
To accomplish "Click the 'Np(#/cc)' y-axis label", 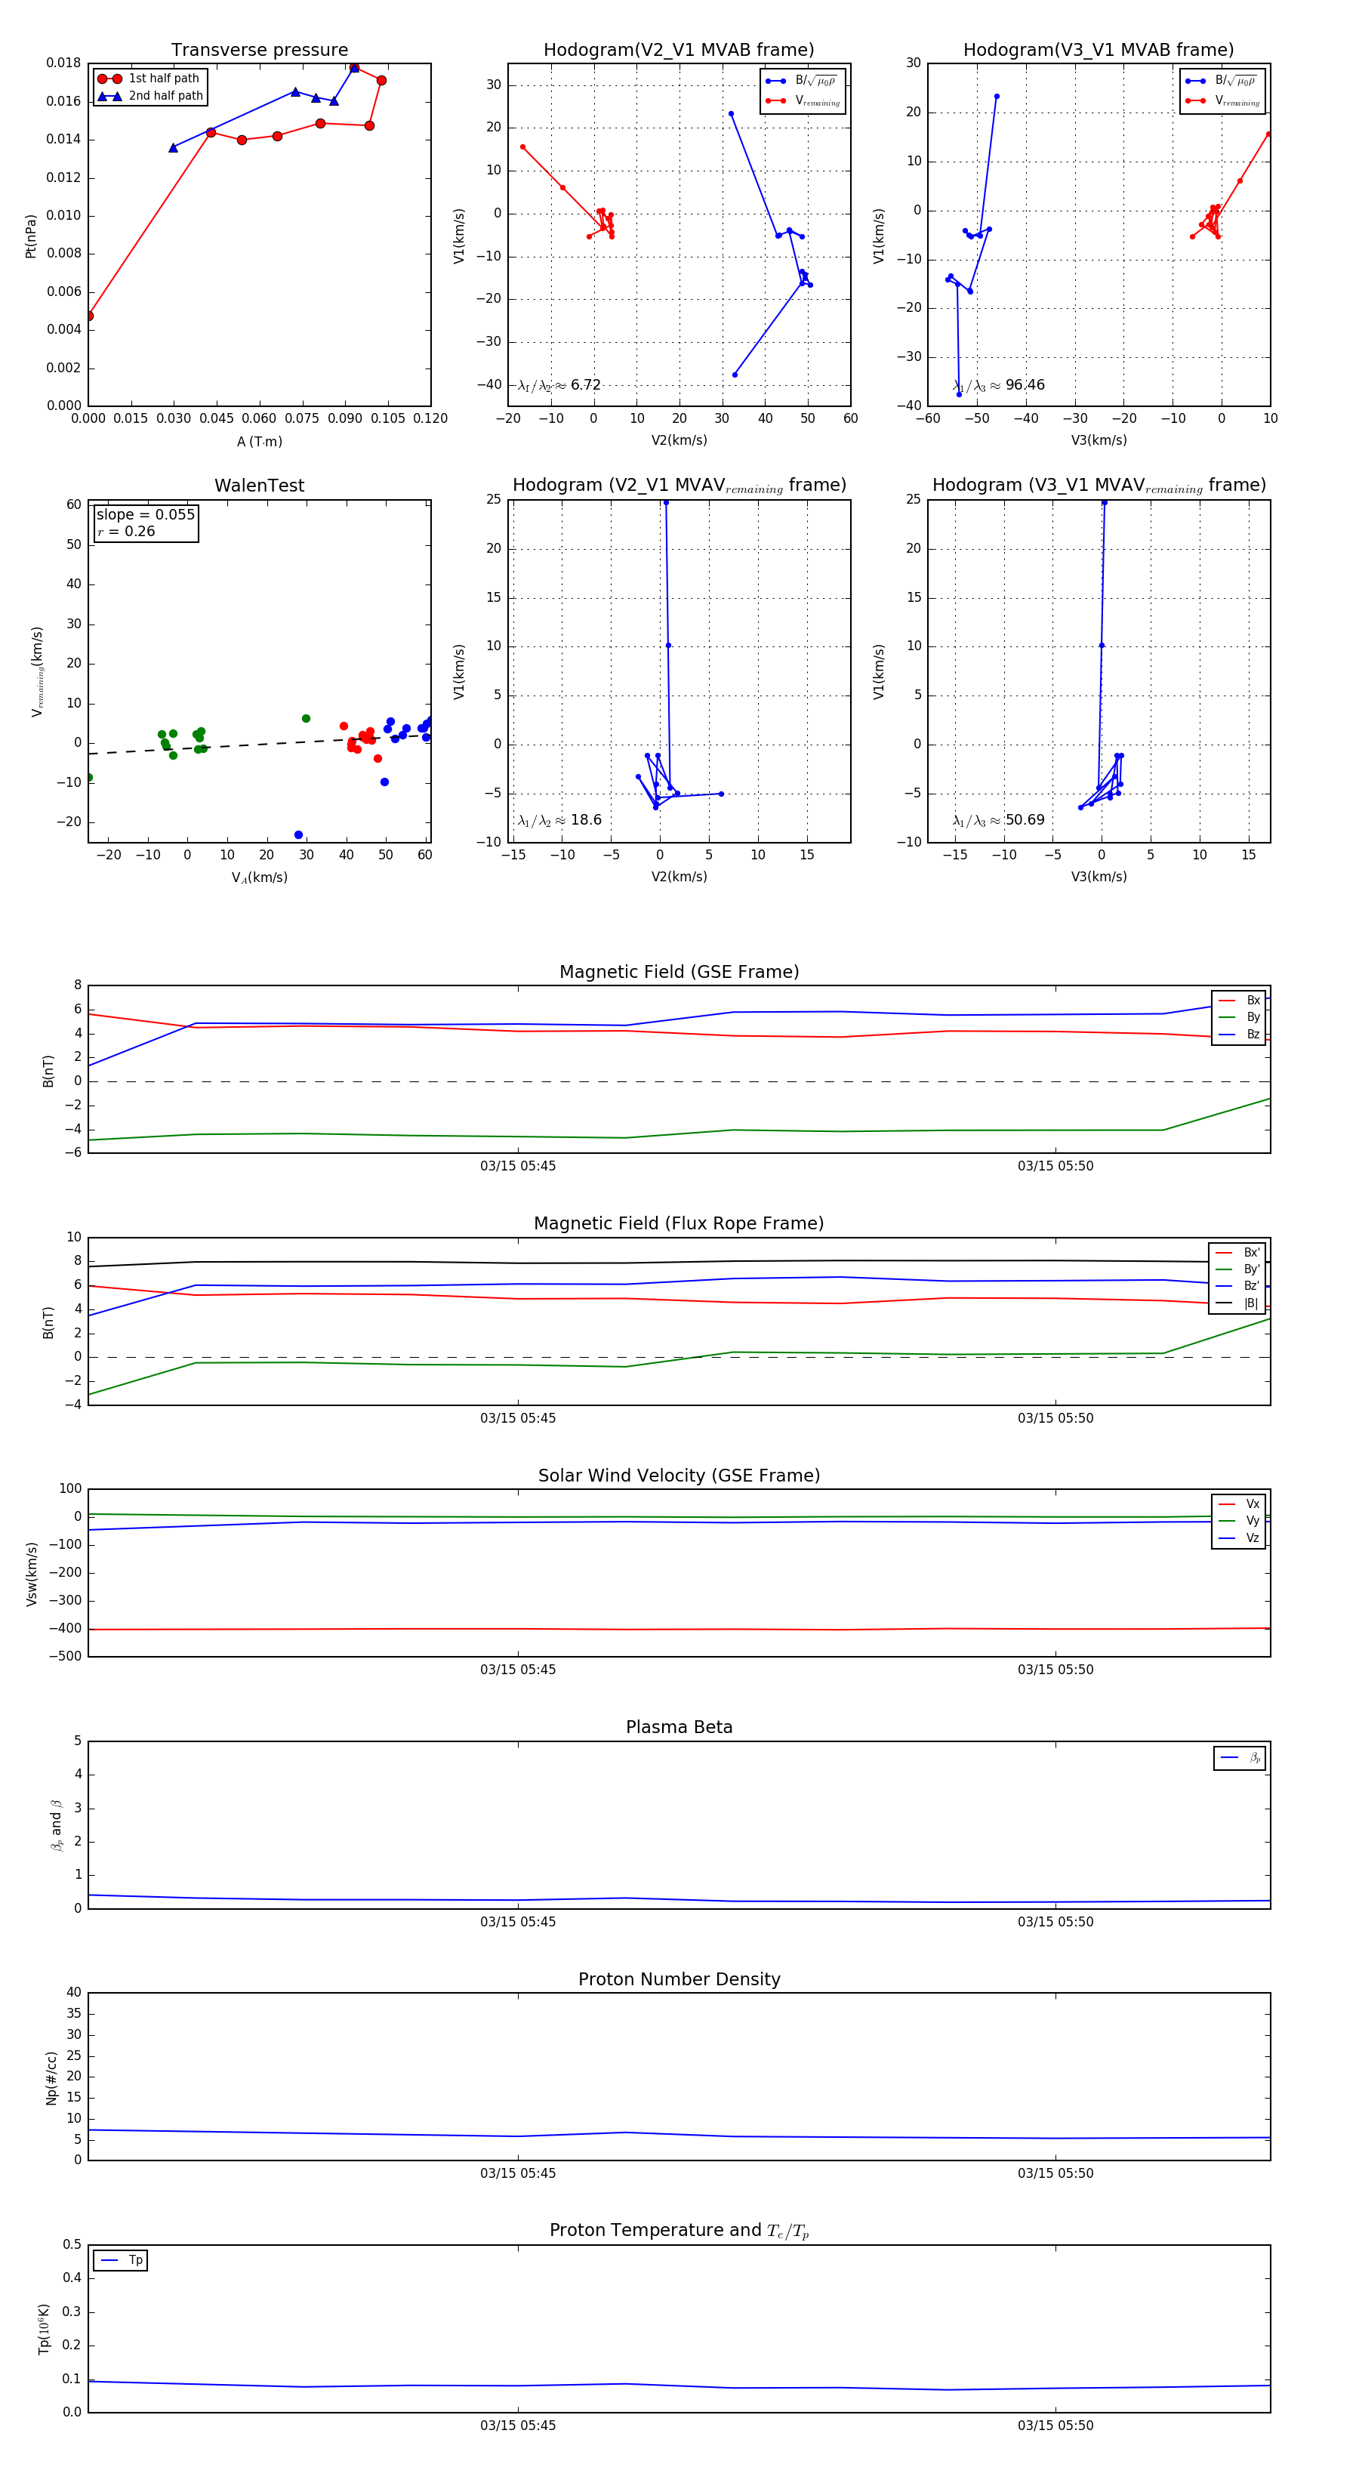I will coord(51,2078).
